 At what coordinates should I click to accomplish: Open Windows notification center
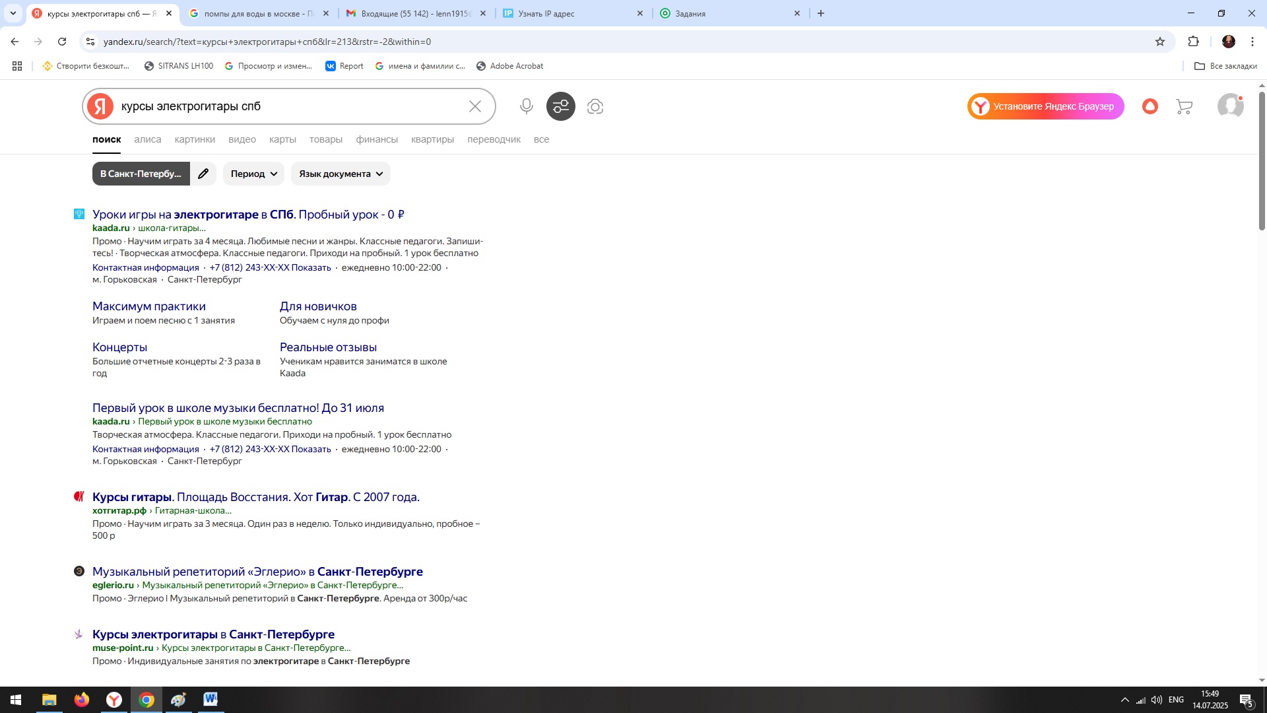[1247, 700]
